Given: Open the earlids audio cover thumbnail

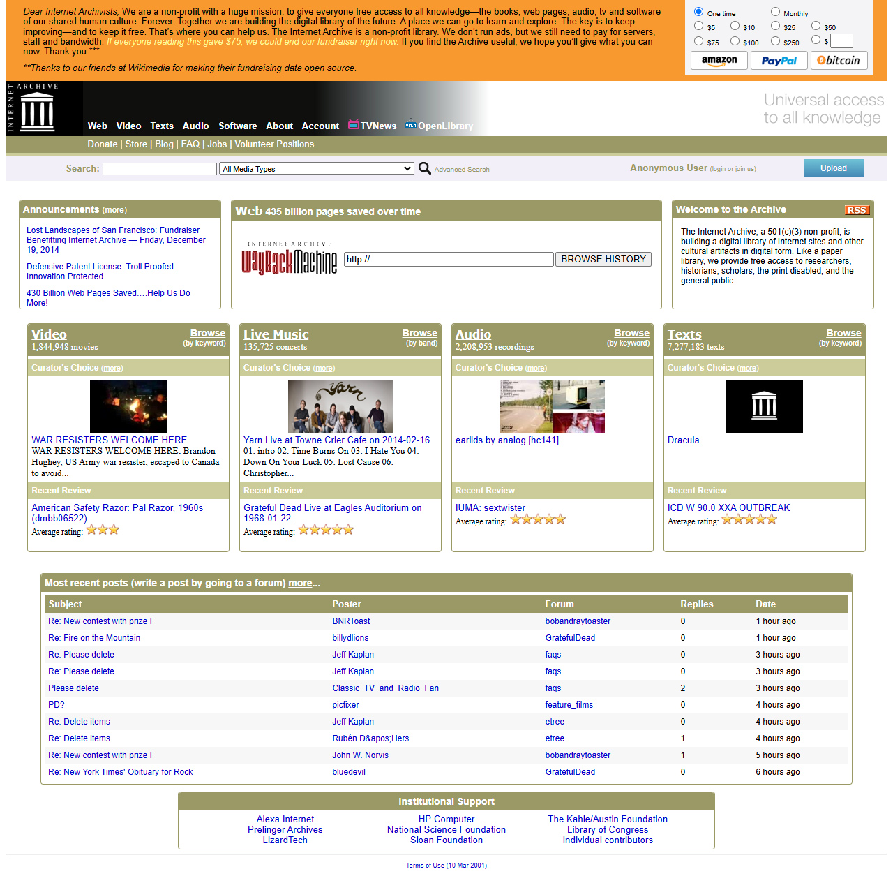Looking at the screenshot, I should click(x=553, y=406).
